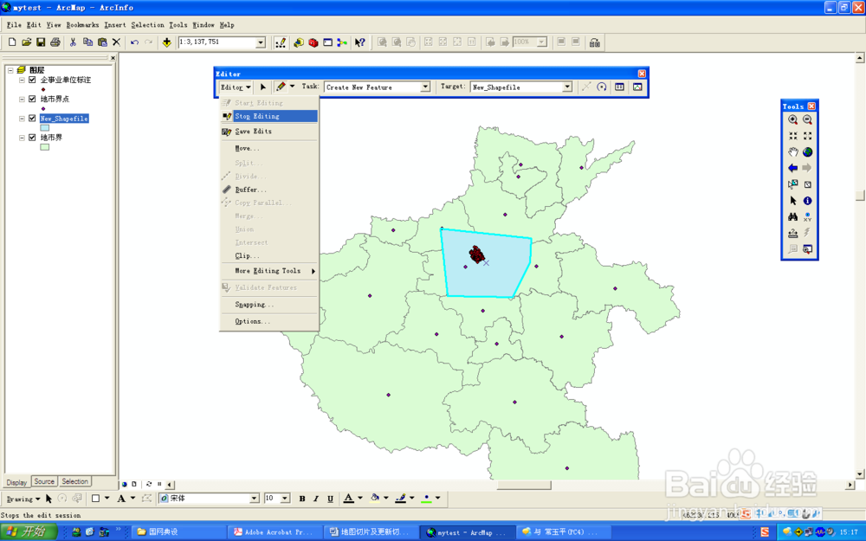Toggle italic text formatting

coord(316,499)
